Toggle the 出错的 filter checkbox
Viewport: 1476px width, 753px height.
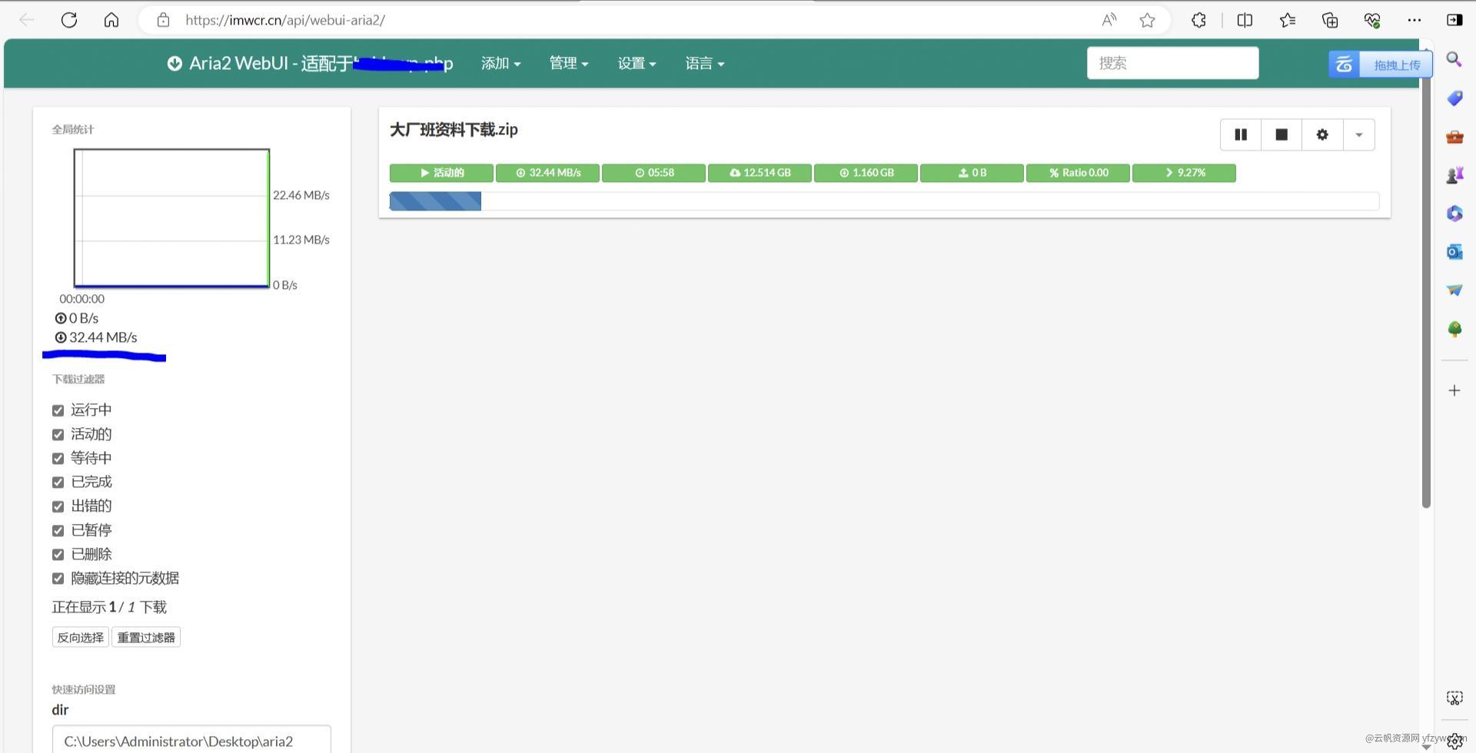click(58, 506)
